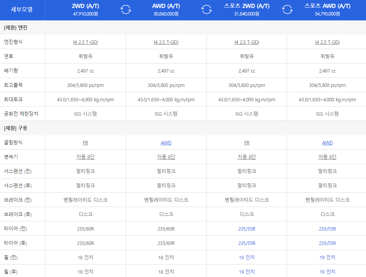
Task: Click the [제원] 엔진 section heading
Action: click(15, 28)
